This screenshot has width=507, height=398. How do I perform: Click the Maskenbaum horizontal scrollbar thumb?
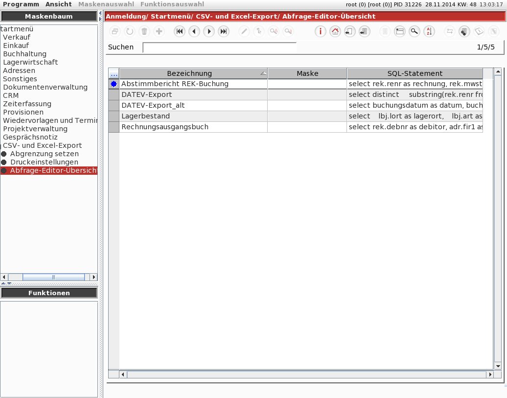[x=54, y=277]
